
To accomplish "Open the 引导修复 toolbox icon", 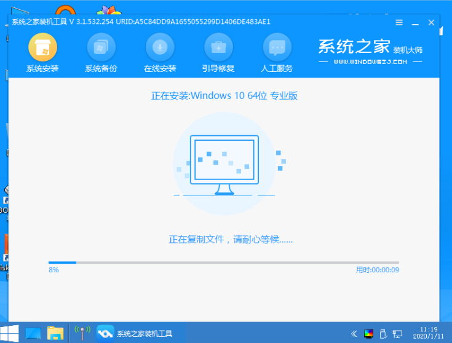I will tap(218, 47).
